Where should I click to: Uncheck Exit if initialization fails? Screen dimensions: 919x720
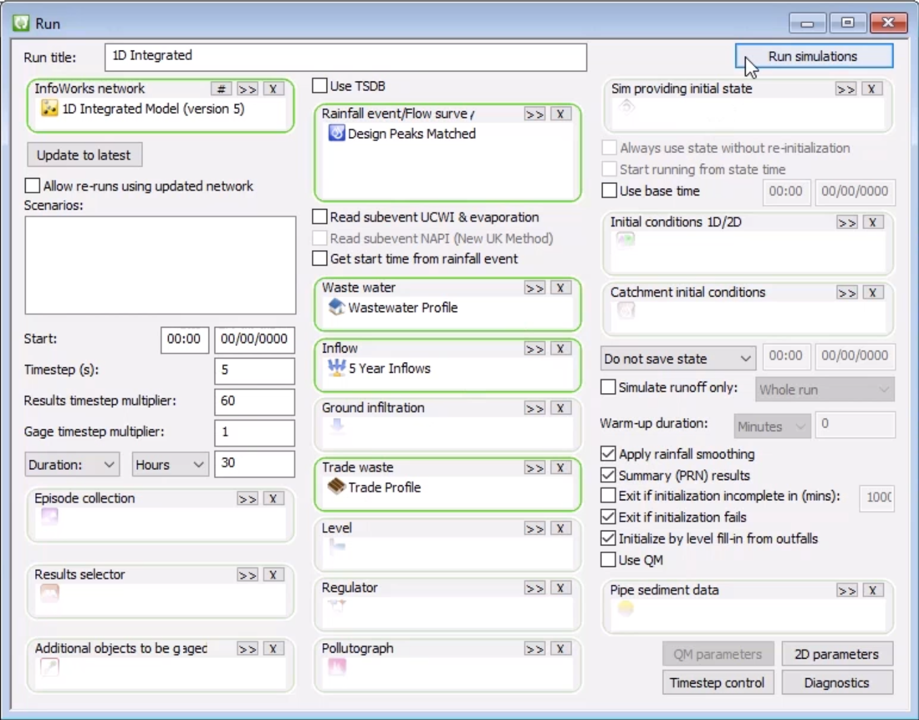608,517
